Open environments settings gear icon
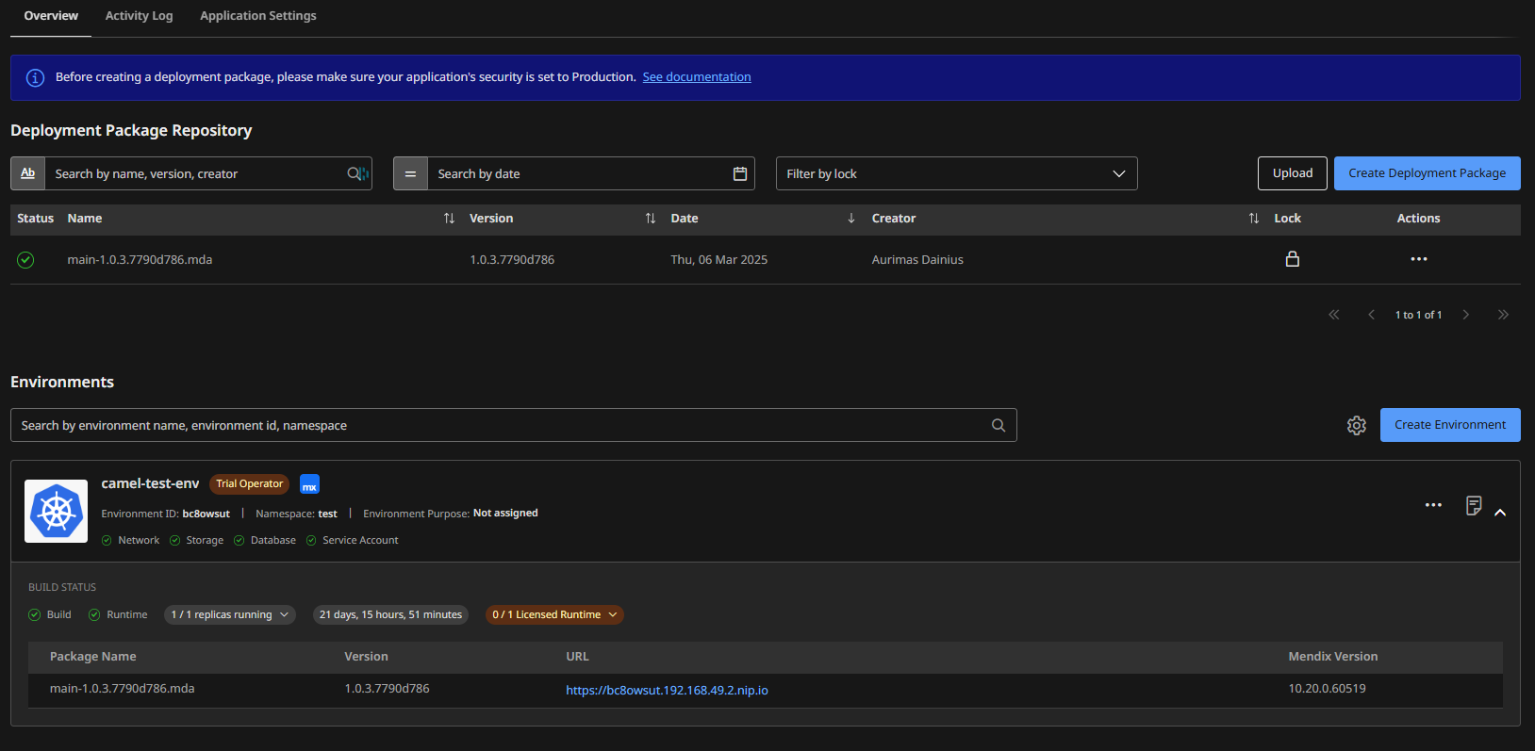The image size is (1535, 751). (1356, 426)
